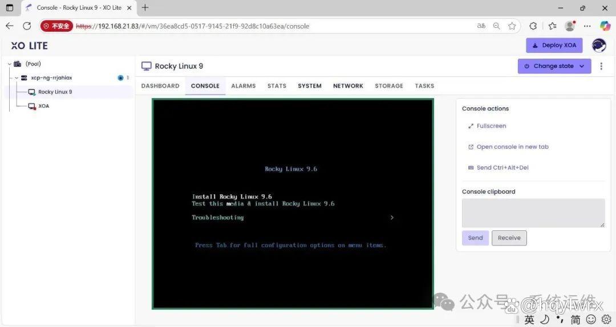Viewport: 616px width, 327px height.
Task: Open browser settings and more menu
Action: coord(587,26)
